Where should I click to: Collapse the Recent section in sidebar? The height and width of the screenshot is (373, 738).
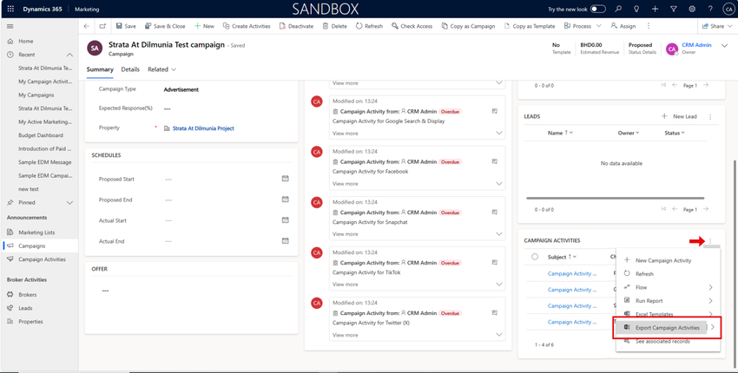coord(69,55)
